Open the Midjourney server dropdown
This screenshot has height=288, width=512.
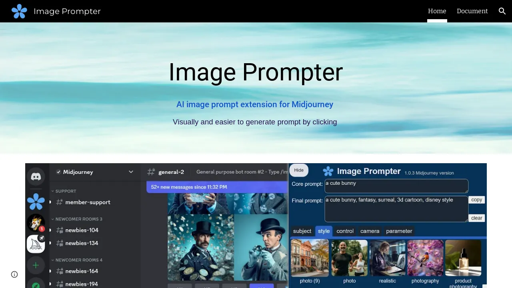(131, 172)
